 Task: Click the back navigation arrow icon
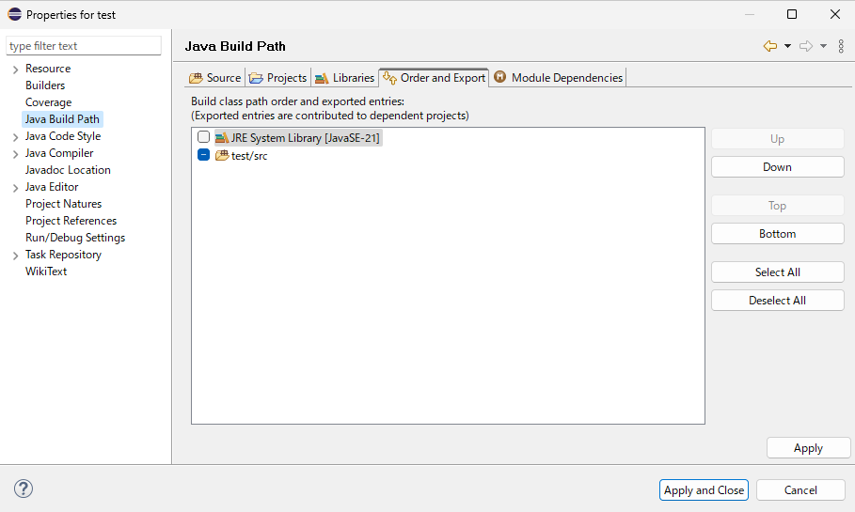770,46
